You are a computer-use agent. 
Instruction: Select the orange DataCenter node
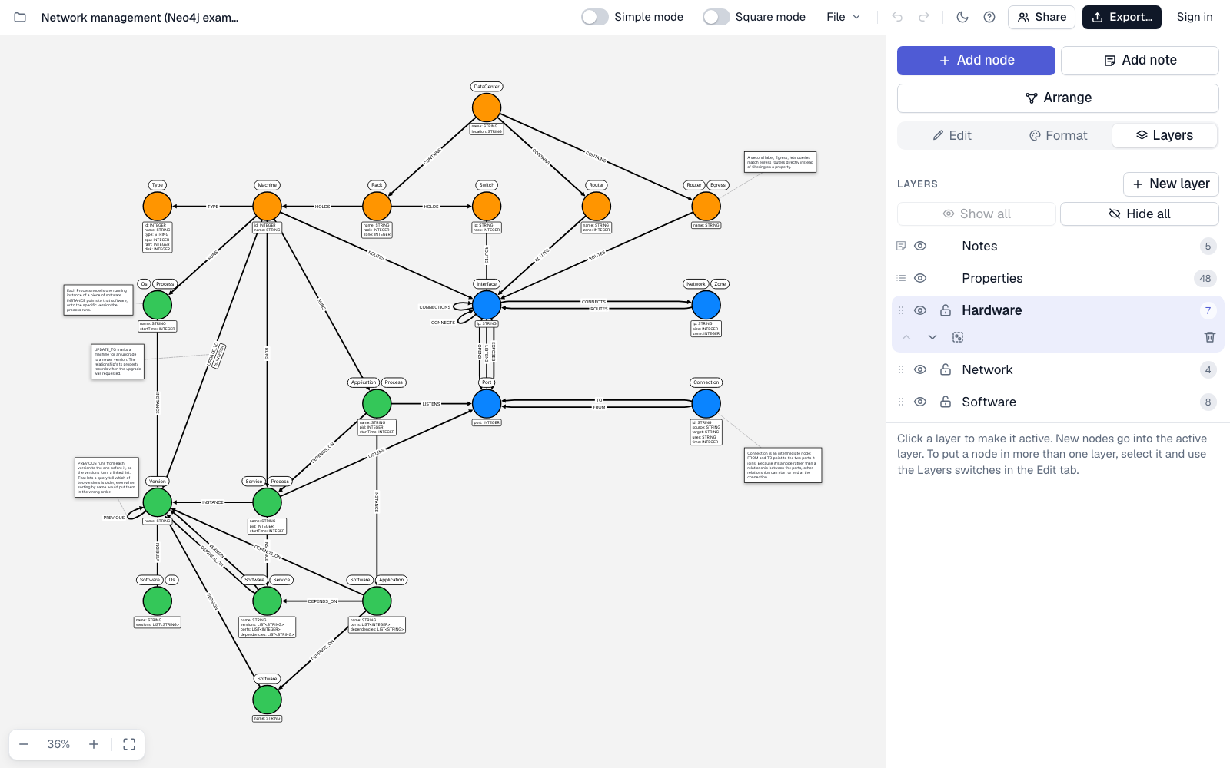487,108
